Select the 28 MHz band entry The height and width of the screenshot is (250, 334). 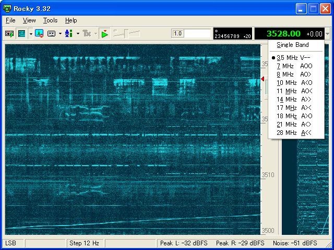tap(296, 133)
